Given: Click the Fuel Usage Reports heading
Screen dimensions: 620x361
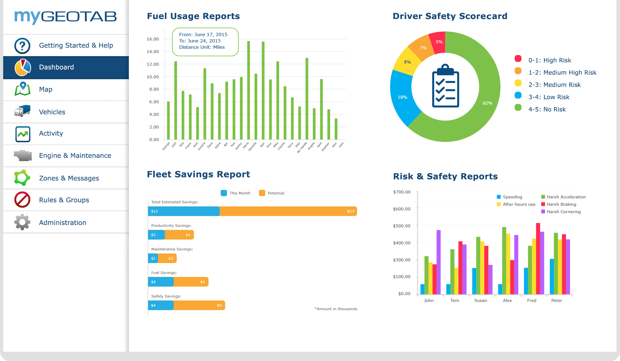Looking at the screenshot, I should pos(193,16).
